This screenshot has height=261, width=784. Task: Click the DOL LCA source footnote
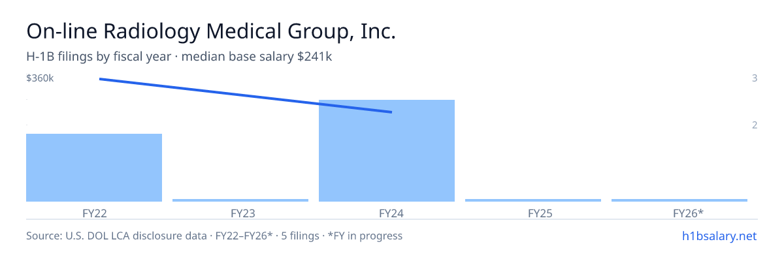(x=214, y=236)
